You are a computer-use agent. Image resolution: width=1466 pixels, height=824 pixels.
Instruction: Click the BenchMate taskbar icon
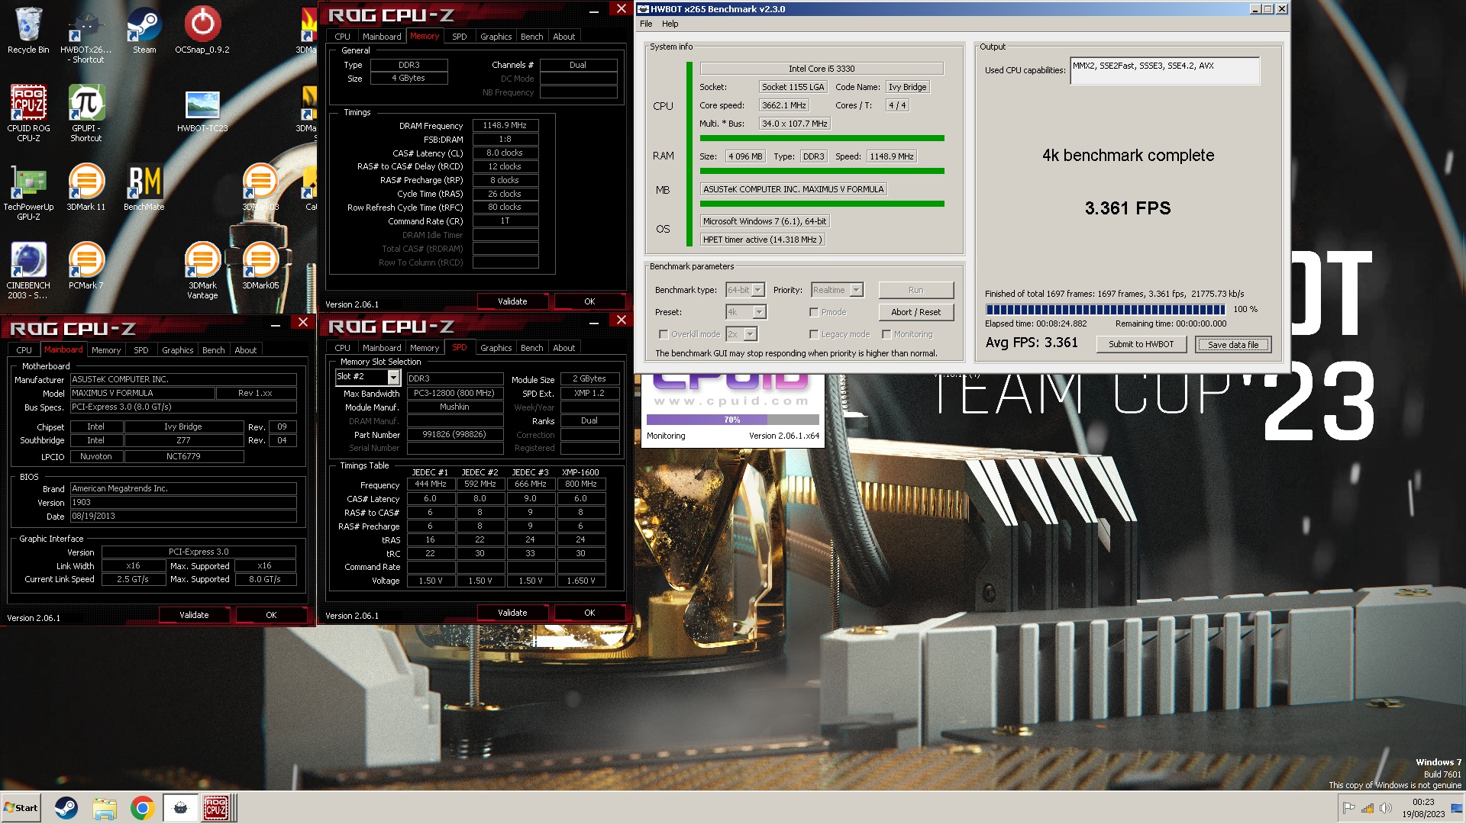pos(180,808)
